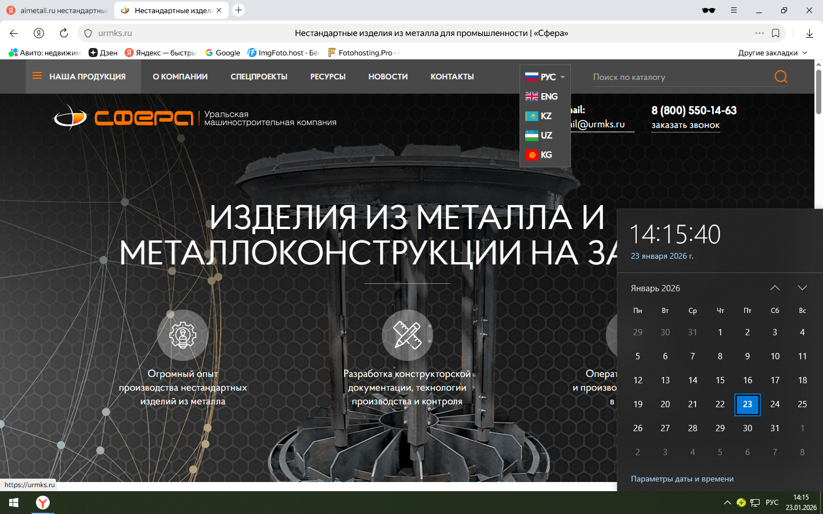Click the site protection shield icon in address bar
Viewport: 823px width, 514px height.
(x=88, y=33)
